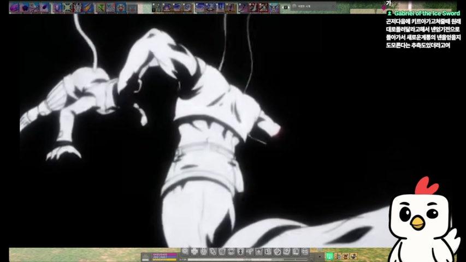466x262 pixels.
Task: Click the brown bear icon at bottom-right
Action: [x=346, y=256]
